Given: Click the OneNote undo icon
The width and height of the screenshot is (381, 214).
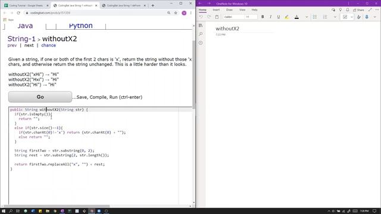Looking at the screenshot, I should [201, 17].
